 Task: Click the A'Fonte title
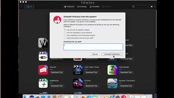(x=88, y=81)
